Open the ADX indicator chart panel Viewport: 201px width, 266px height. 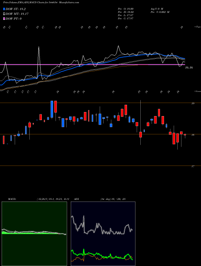(x=103, y=234)
